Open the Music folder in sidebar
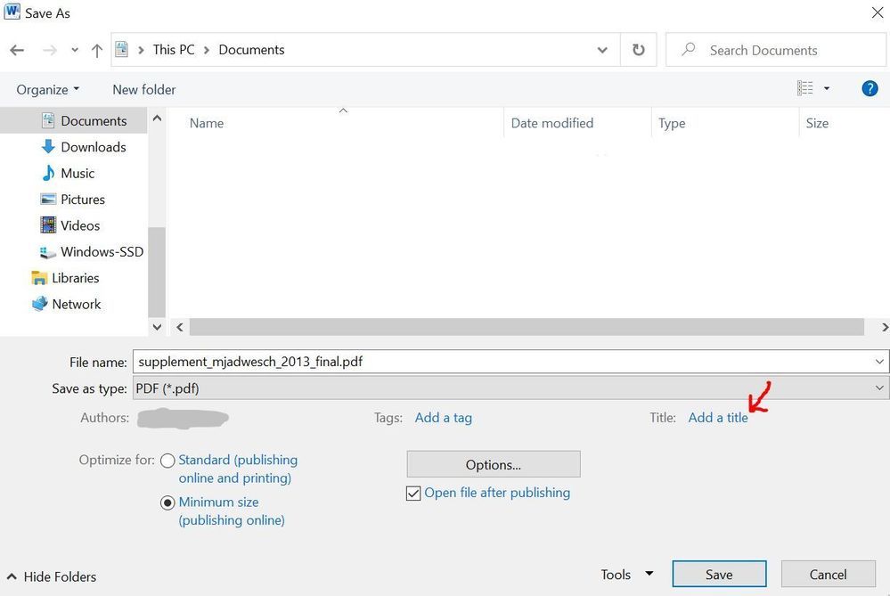Viewport: 890px width, 596px height. click(x=77, y=173)
